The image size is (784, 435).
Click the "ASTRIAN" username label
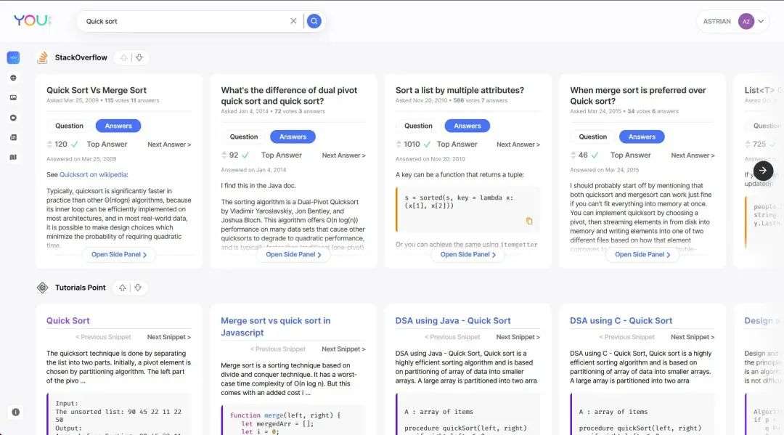pos(717,22)
